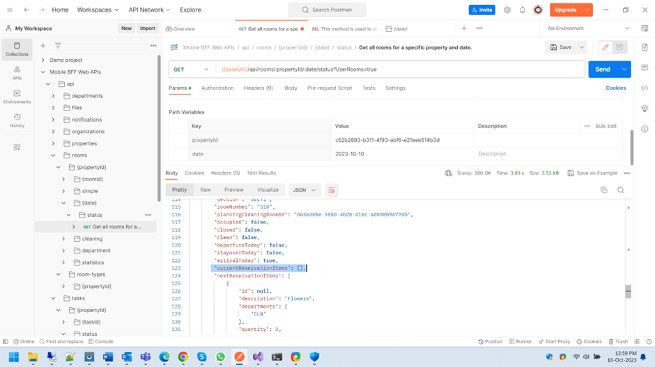The width and height of the screenshot is (655, 367).
Task: Open the code snippet icon
Action: coord(645,88)
